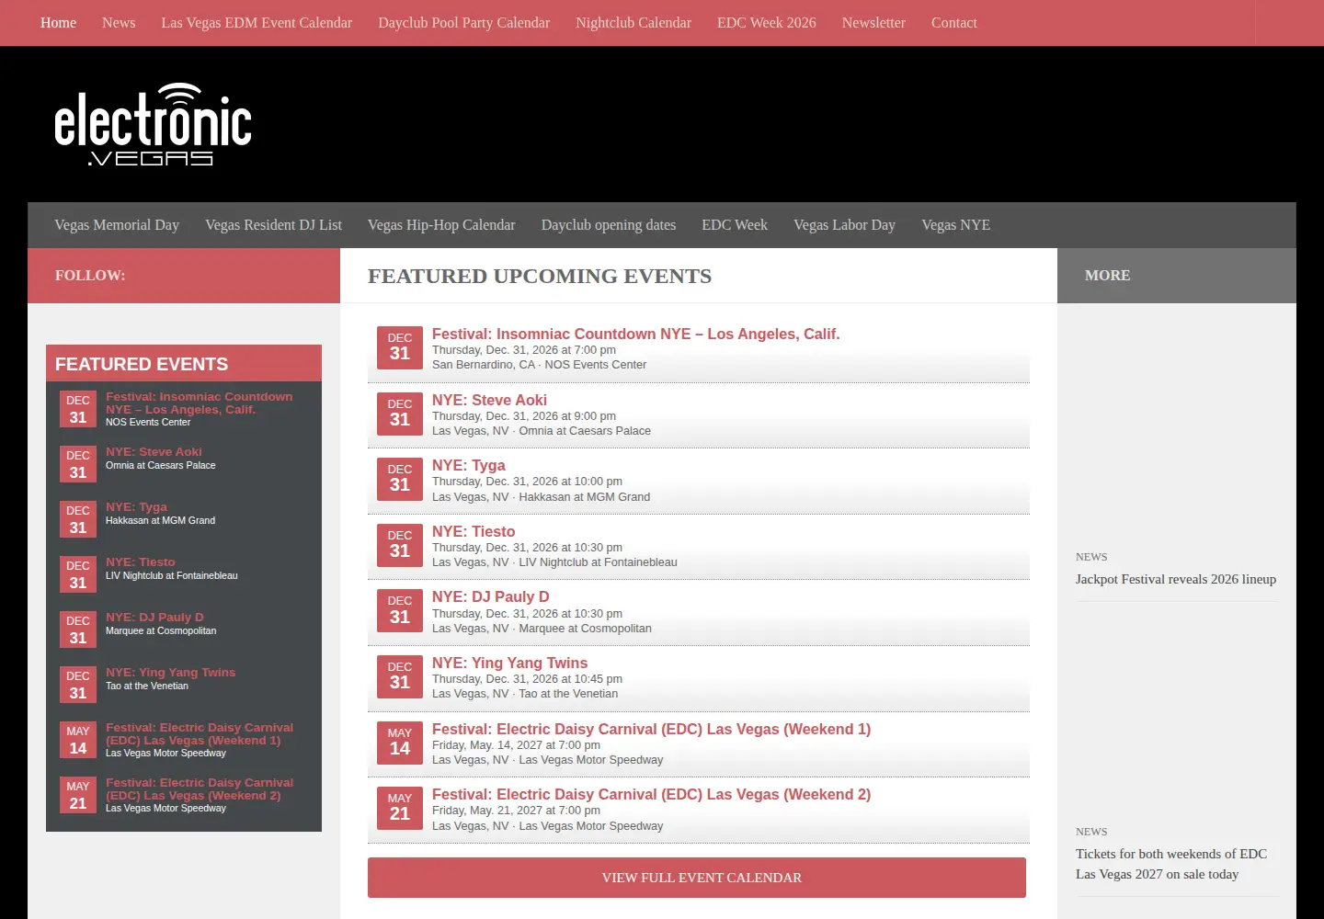Open NYE: Steve Aoki in Featured Upcoming Events list
1324x919 pixels.
tap(489, 401)
